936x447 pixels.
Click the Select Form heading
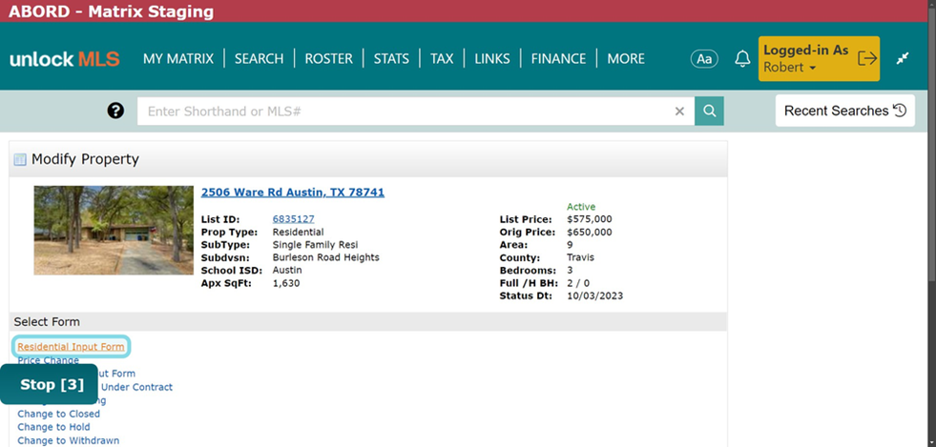tap(47, 322)
